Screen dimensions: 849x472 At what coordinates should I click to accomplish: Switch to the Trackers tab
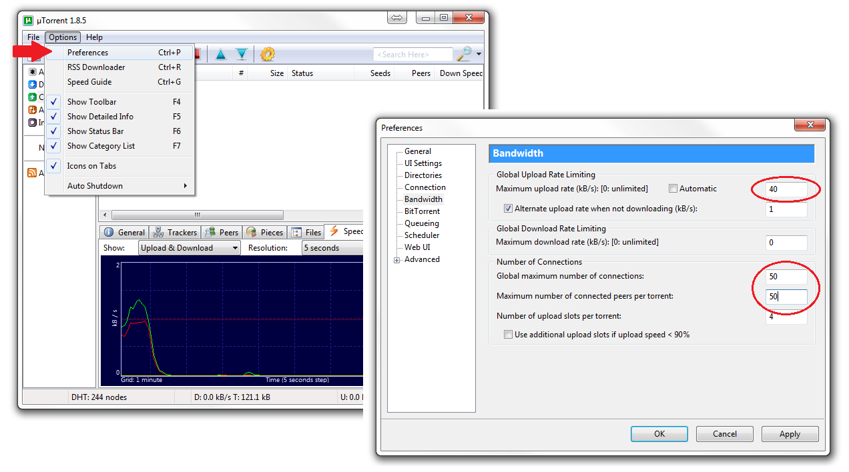click(175, 232)
